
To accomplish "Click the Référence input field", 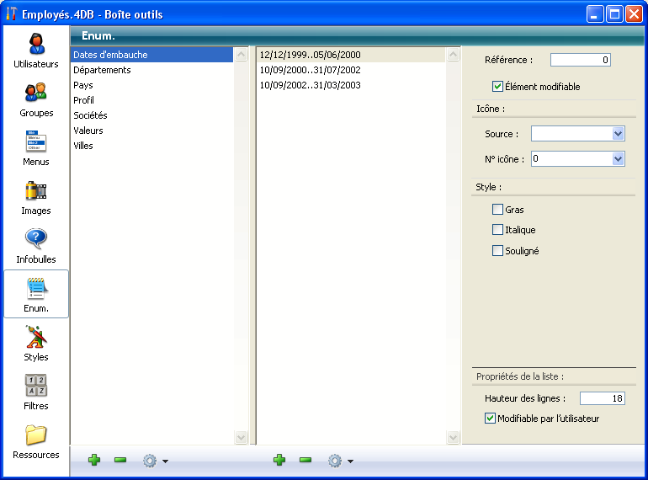I will (580, 60).
